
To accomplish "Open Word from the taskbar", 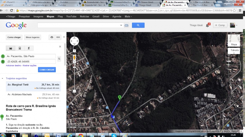I will tap(58, 135).
